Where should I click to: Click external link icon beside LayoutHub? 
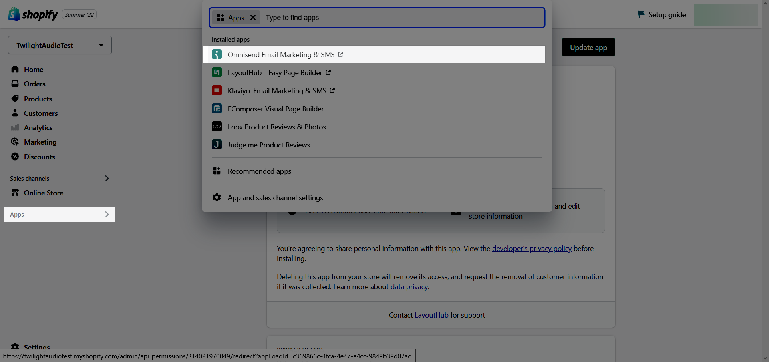click(x=328, y=72)
